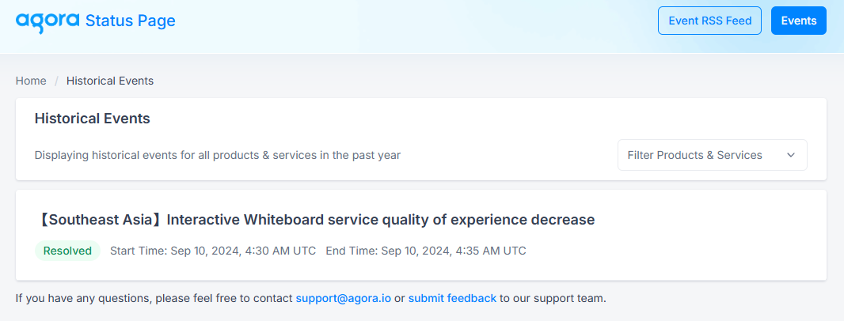Click the Historical Events panel heading
The width and height of the screenshot is (844, 321).
[x=92, y=119]
